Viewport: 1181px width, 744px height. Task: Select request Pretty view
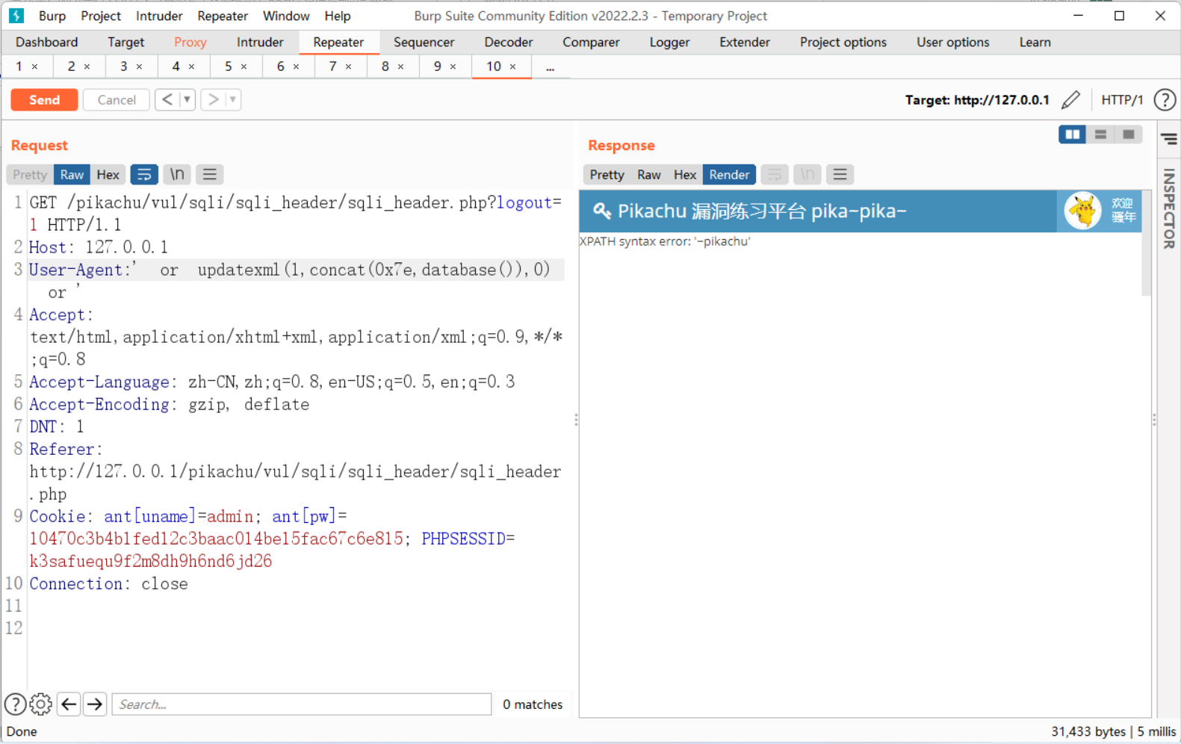30,174
